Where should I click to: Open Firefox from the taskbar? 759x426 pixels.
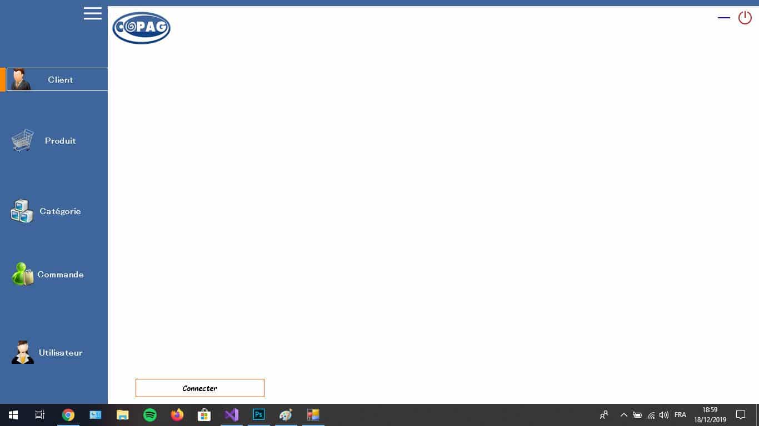pyautogui.click(x=177, y=415)
